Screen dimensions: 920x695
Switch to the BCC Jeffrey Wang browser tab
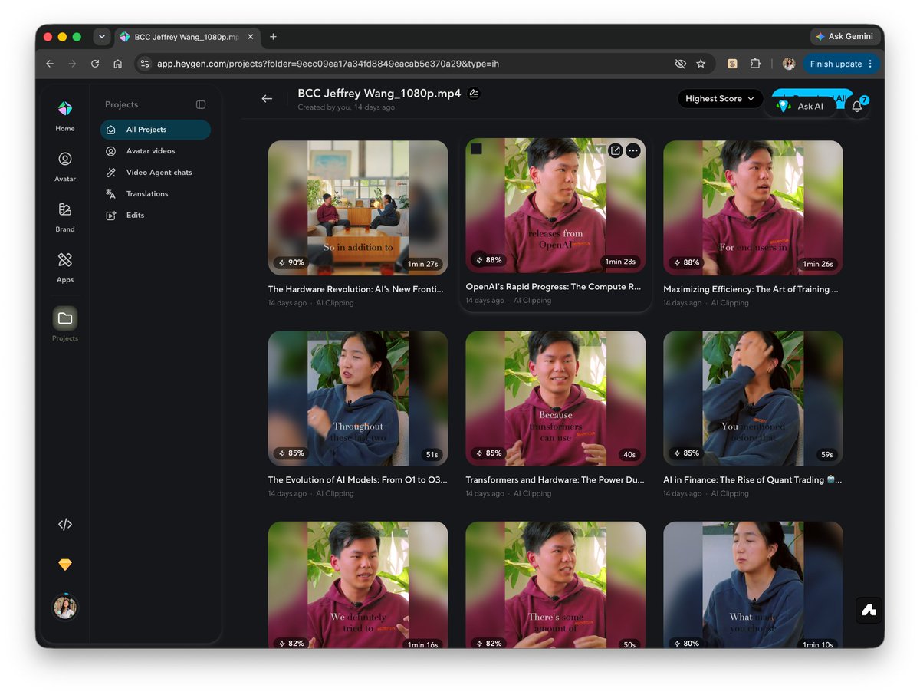click(186, 37)
